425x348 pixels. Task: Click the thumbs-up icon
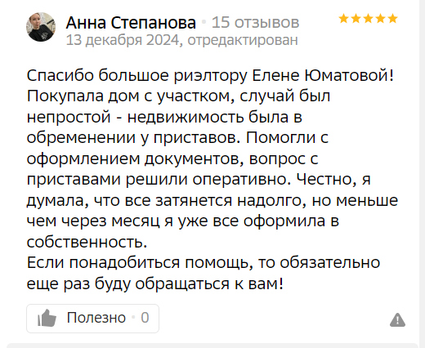coord(47,318)
